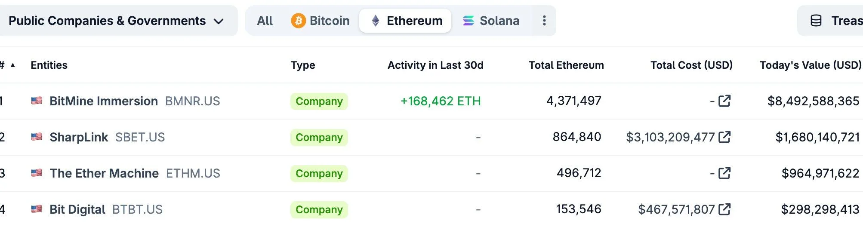Sort by Total Ethereum column header
The image size is (863, 227).
pos(566,65)
